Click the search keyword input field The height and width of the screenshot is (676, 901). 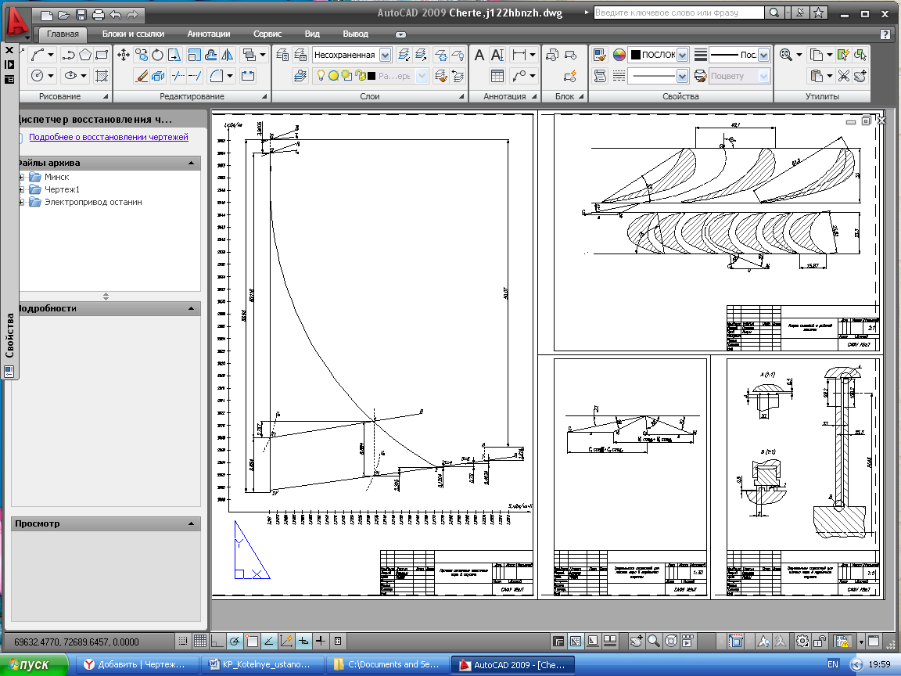click(679, 13)
